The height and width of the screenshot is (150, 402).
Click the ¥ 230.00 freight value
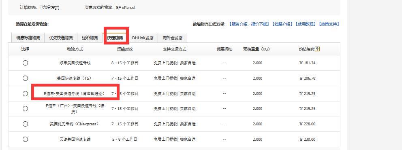(307, 139)
